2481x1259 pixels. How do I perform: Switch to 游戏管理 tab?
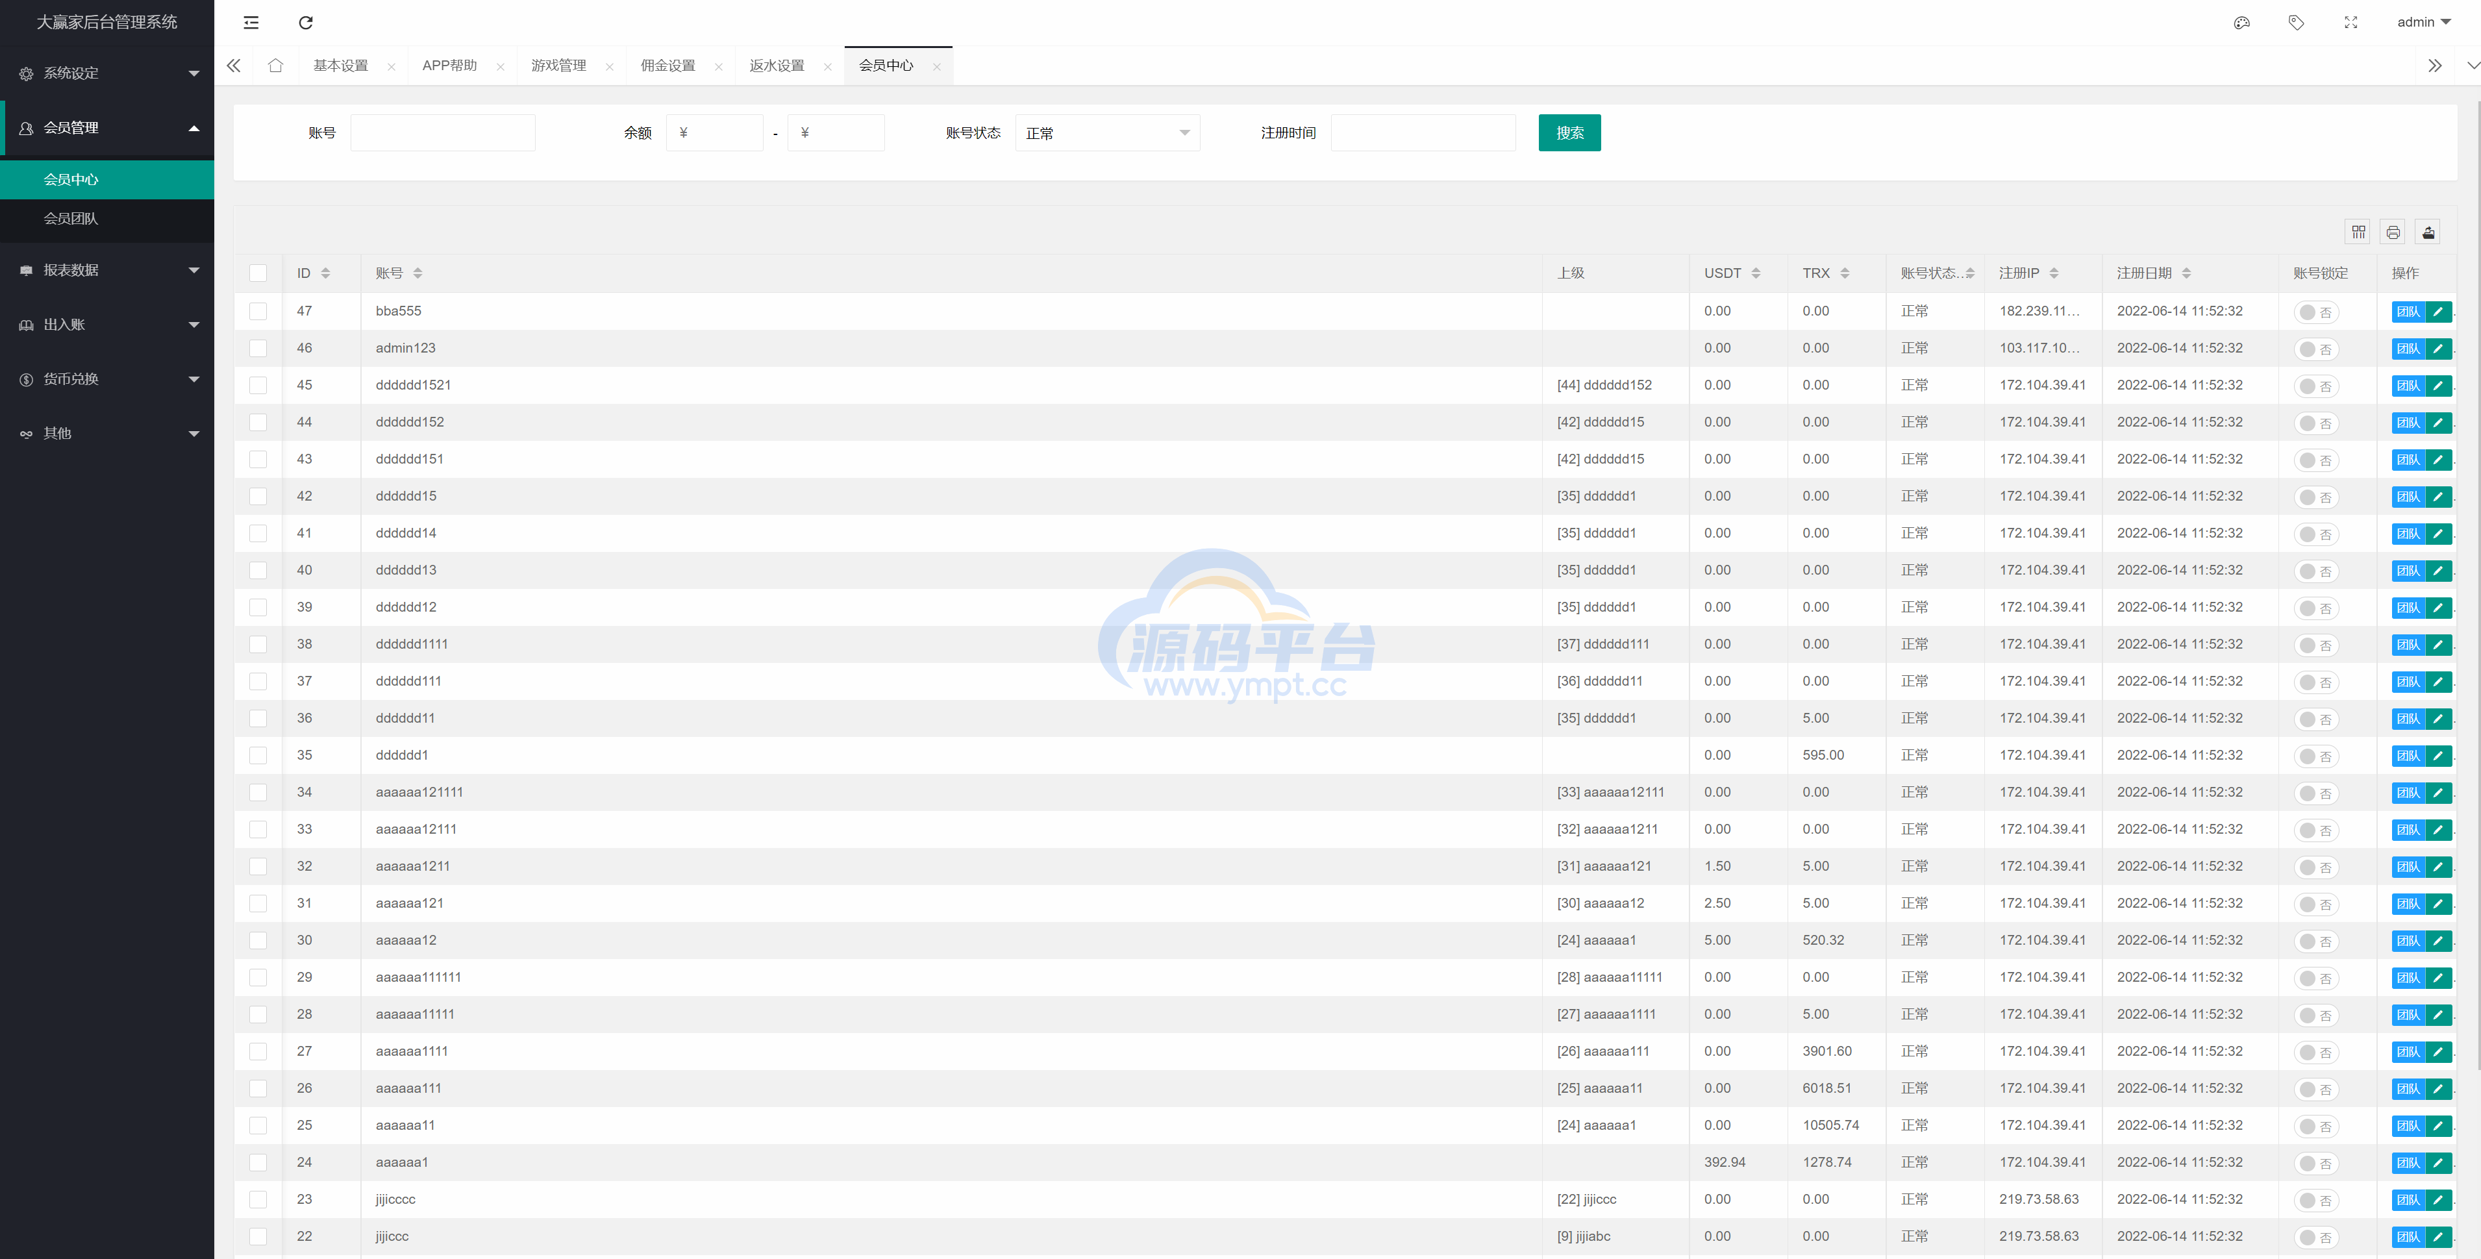pyautogui.click(x=558, y=66)
